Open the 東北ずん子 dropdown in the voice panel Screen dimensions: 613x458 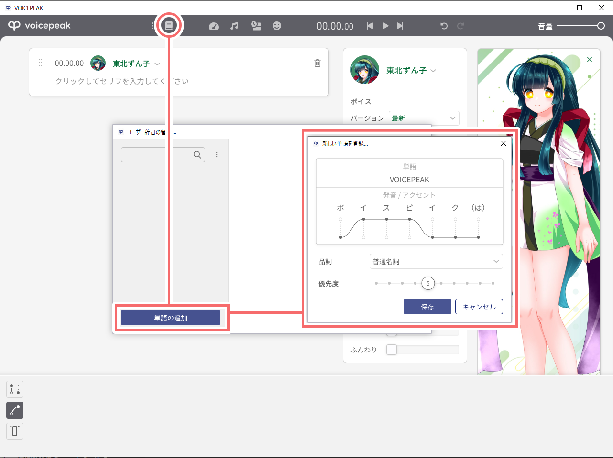[x=411, y=70]
